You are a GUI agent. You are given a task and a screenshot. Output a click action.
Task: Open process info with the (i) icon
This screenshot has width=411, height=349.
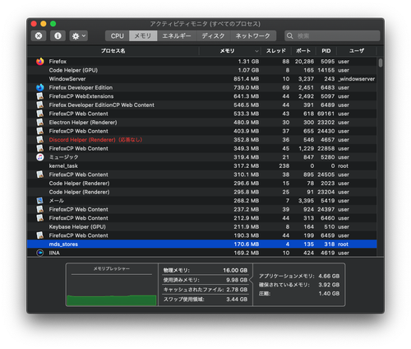[58, 36]
